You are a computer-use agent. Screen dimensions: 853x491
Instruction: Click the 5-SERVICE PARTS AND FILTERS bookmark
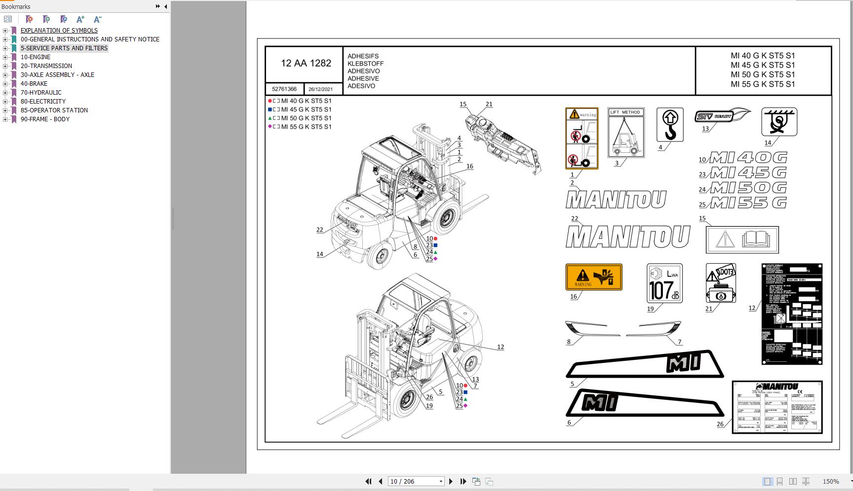[x=64, y=48]
